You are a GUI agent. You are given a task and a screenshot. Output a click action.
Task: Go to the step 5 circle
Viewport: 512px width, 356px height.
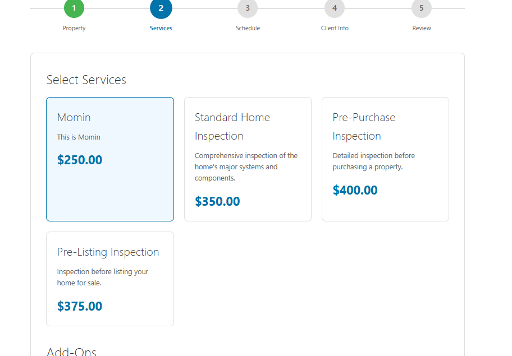(x=422, y=8)
